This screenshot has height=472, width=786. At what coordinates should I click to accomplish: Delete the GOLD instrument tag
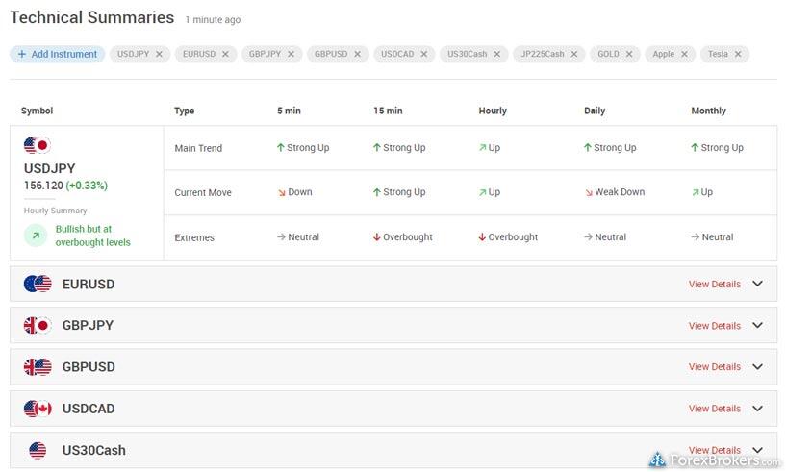tap(629, 55)
